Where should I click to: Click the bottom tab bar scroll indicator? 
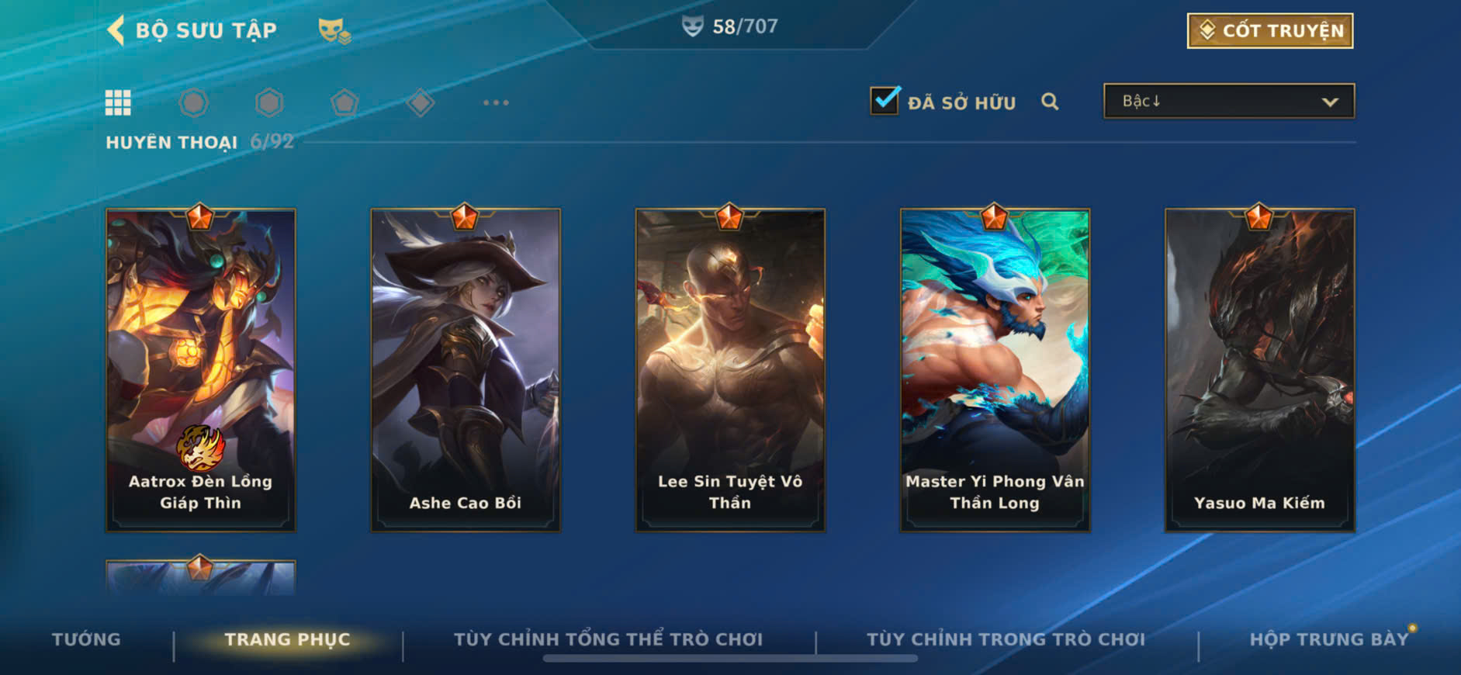[x=730, y=659]
